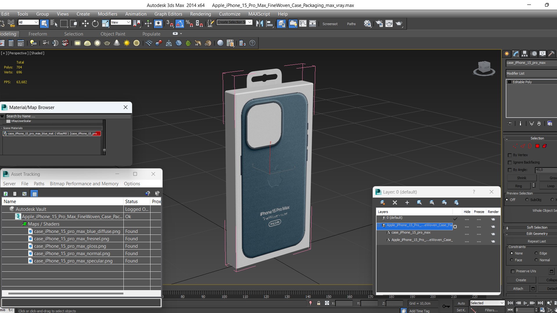Open the Hierarchy command panel tab

coord(525,54)
